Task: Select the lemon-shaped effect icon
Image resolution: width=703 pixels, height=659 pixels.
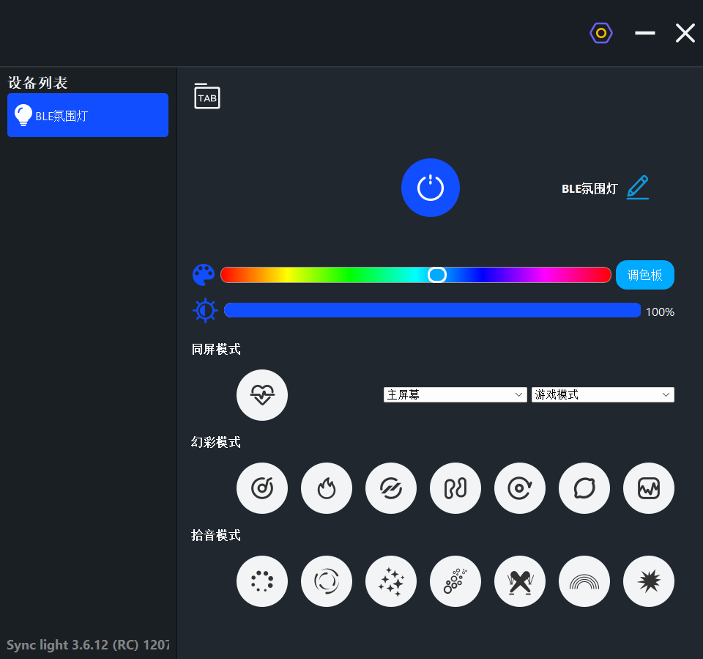Action: (584, 488)
